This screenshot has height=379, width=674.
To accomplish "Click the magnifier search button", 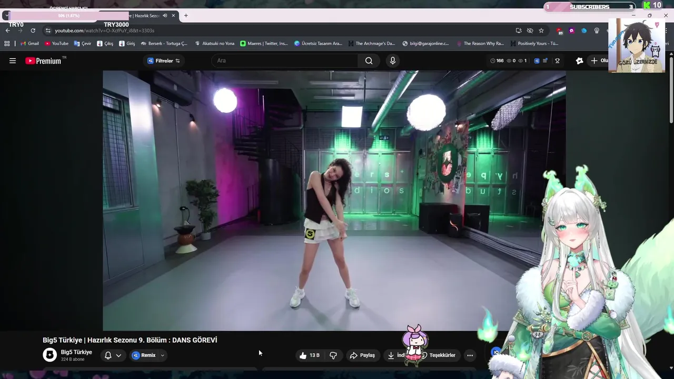I will click(x=369, y=61).
